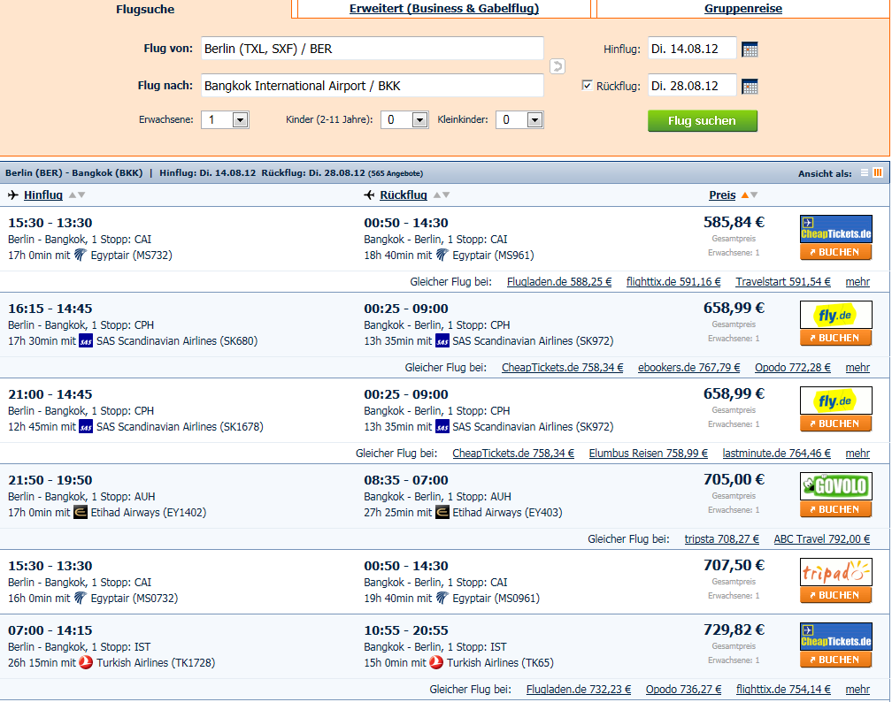Open the Erweitert (Business & Gabelflug) tab
Viewport: 892px width, 702px height.
coord(443,9)
